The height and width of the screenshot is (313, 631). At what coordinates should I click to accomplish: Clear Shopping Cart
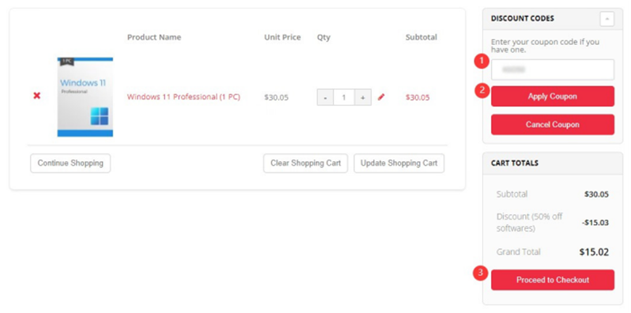pos(306,163)
